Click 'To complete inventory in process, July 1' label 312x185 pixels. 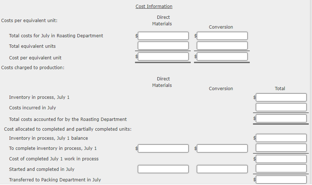[53, 148]
